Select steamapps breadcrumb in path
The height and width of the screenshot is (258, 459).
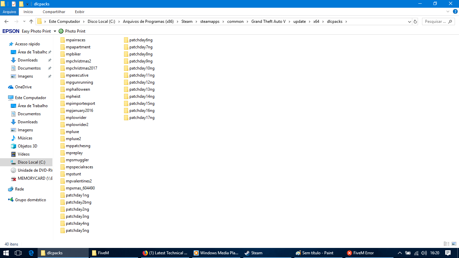click(210, 21)
